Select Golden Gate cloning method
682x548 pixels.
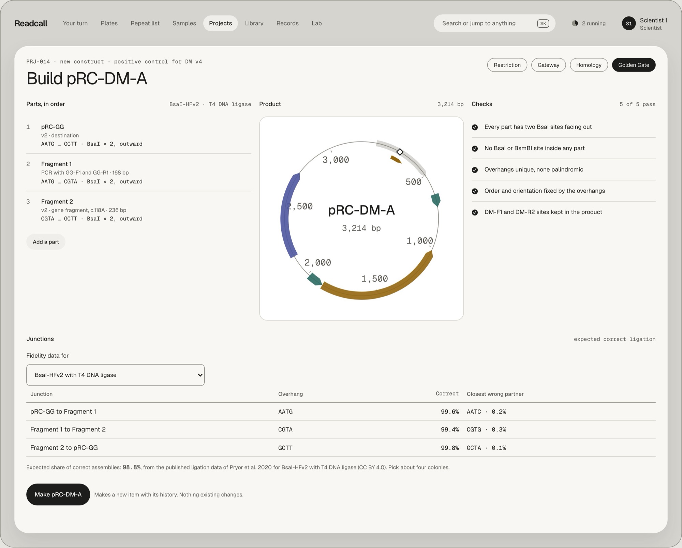coord(634,65)
